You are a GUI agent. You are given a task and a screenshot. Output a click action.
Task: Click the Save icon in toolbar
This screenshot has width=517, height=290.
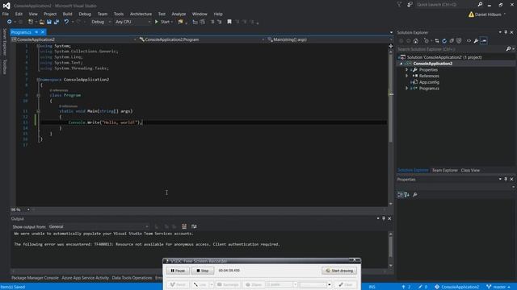[48, 22]
